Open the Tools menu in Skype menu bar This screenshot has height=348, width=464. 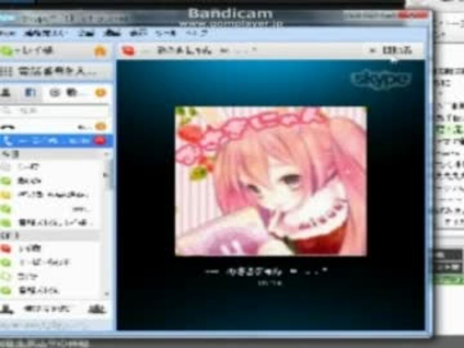point(165,33)
